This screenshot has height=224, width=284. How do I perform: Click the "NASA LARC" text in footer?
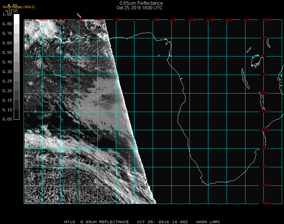(x=208, y=222)
